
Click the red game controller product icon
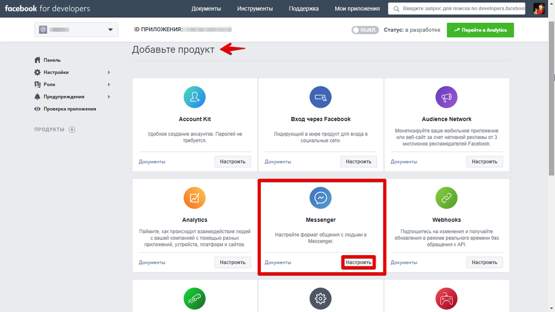[446, 299]
